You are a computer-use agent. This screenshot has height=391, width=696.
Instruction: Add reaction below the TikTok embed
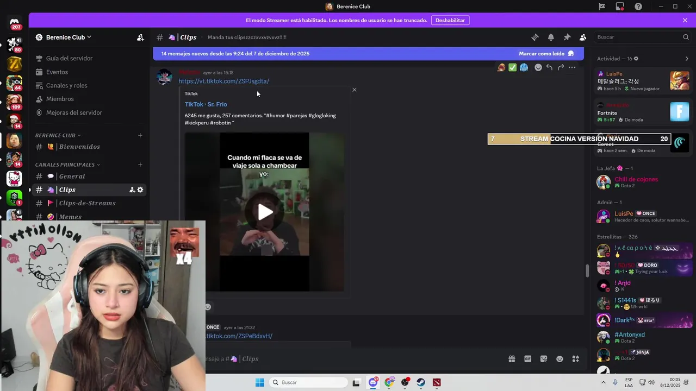tap(208, 307)
